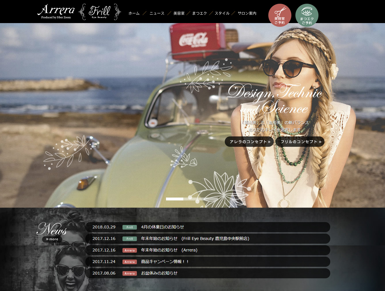Click the Arrera logo
Screen dimensions: 385x291
[56, 12]
